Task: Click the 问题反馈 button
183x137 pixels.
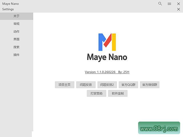Action: pyautogui.click(x=86, y=85)
